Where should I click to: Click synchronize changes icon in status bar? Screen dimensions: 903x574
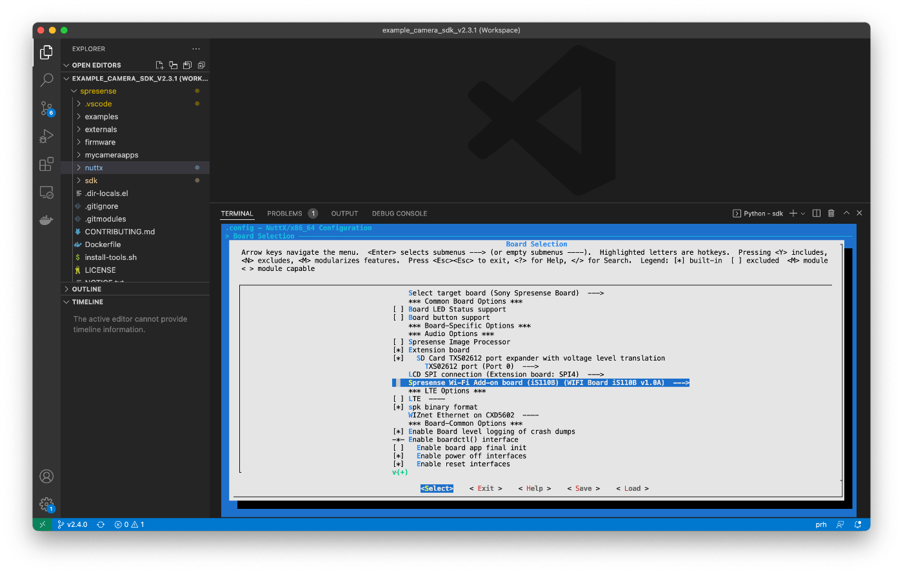(101, 524)
